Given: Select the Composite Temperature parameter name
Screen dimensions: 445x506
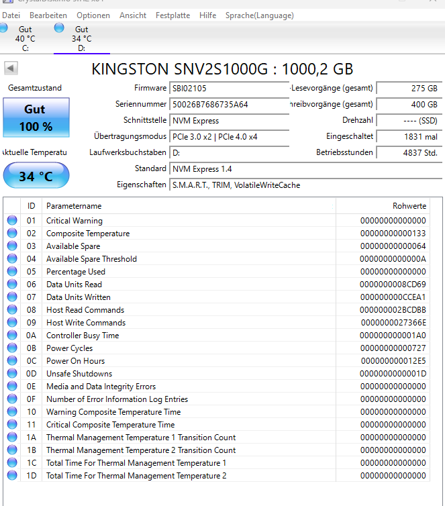Looking at the screenshot, I should click(88, 234).
